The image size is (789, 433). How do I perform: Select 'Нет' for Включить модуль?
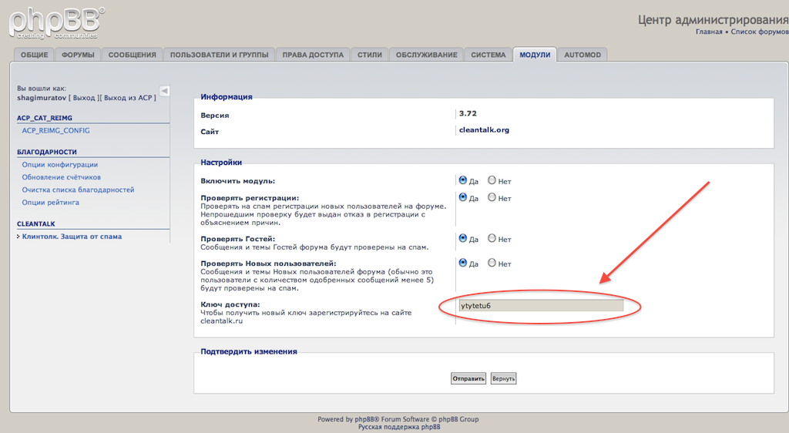(492, 181)
